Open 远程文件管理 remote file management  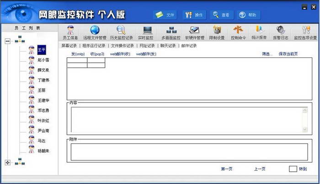[x=95, y=32]
